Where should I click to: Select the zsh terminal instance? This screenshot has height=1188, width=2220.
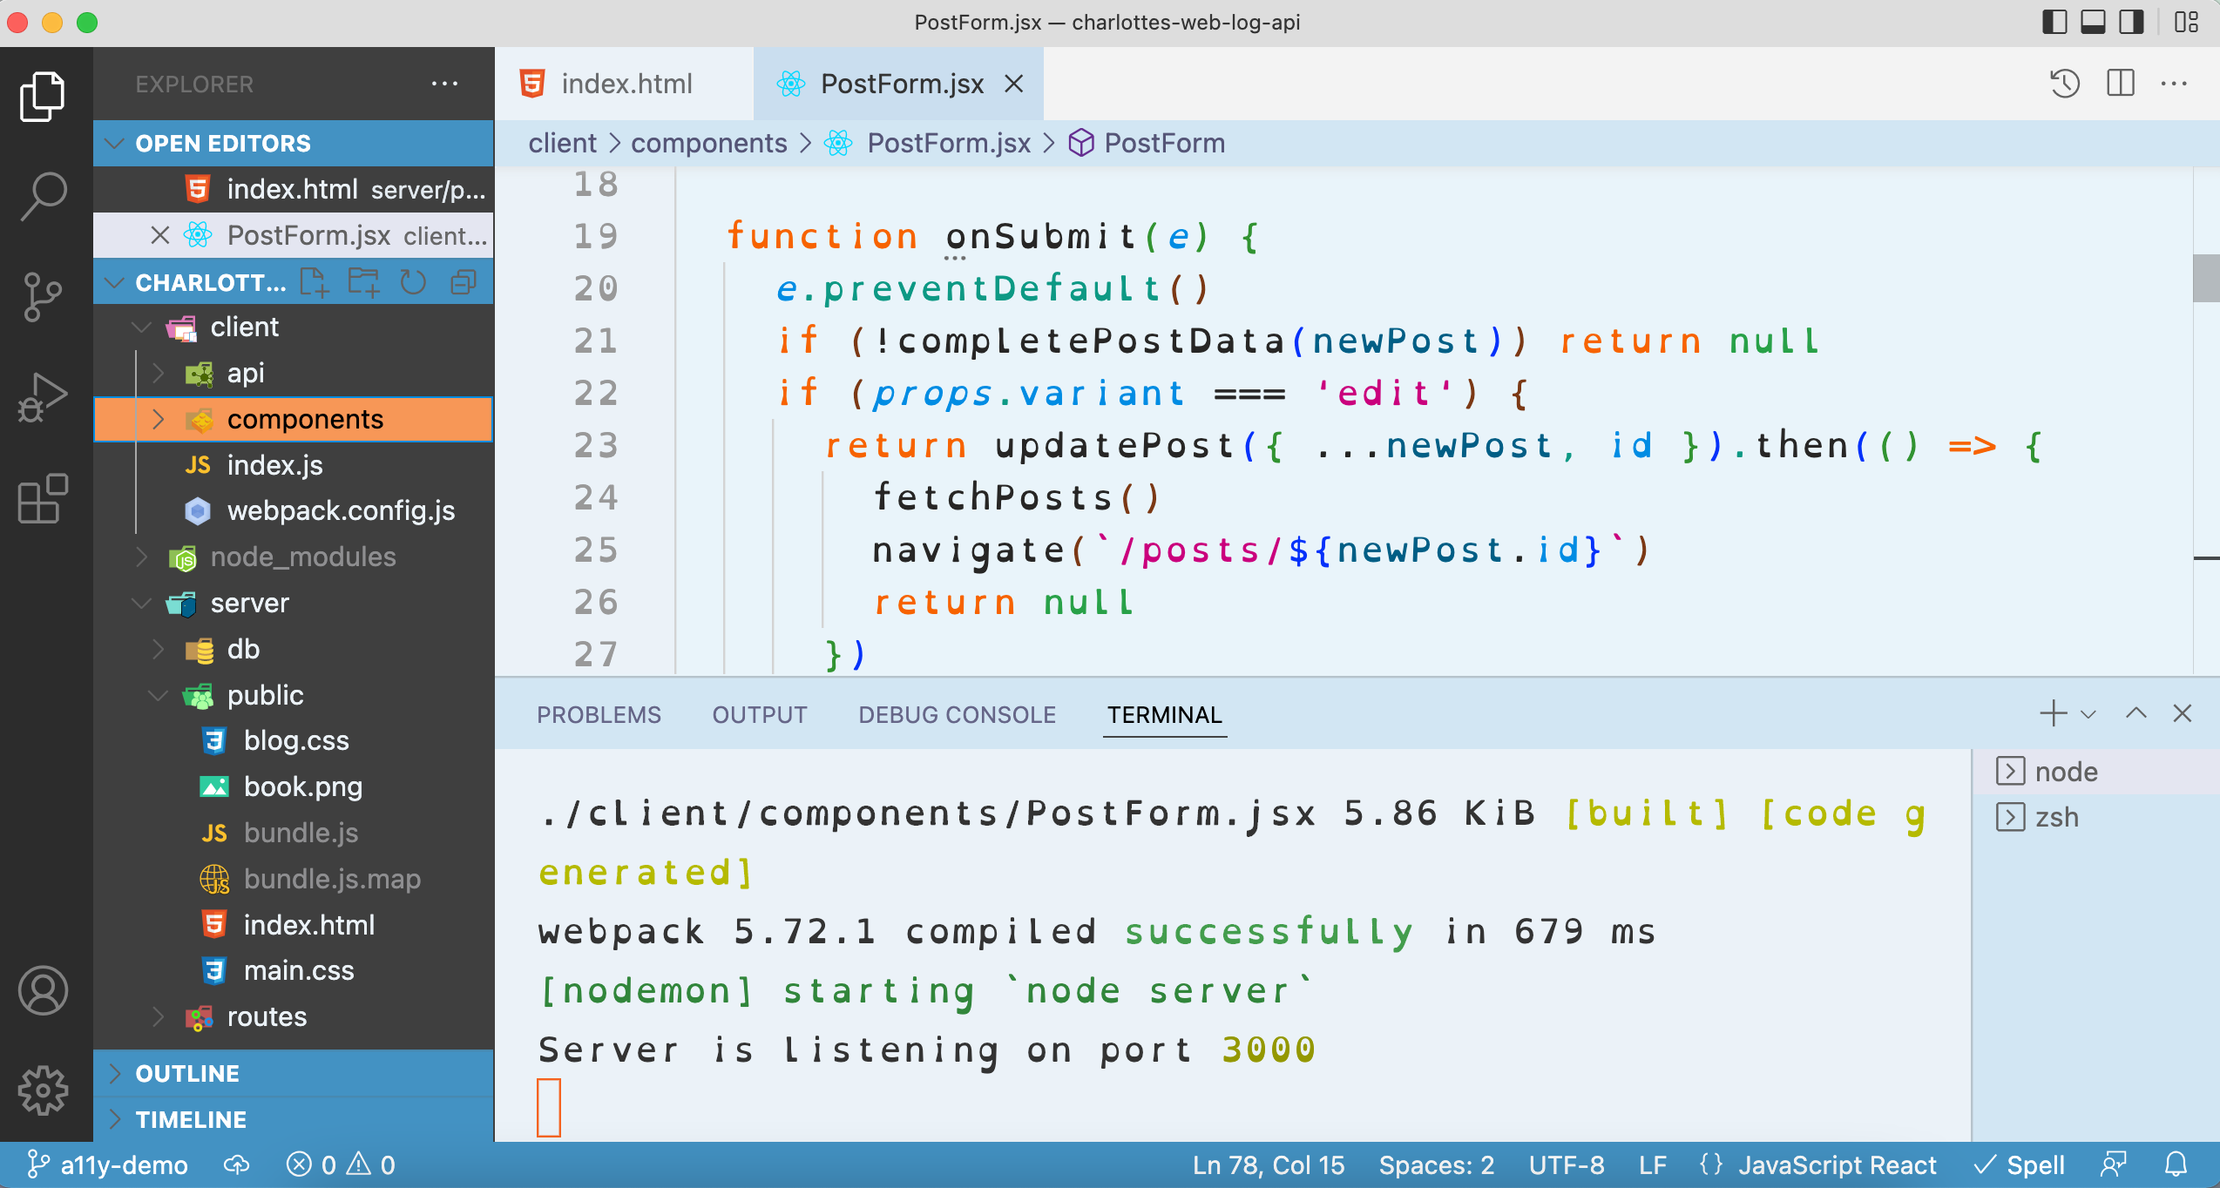coord(2056,817)
